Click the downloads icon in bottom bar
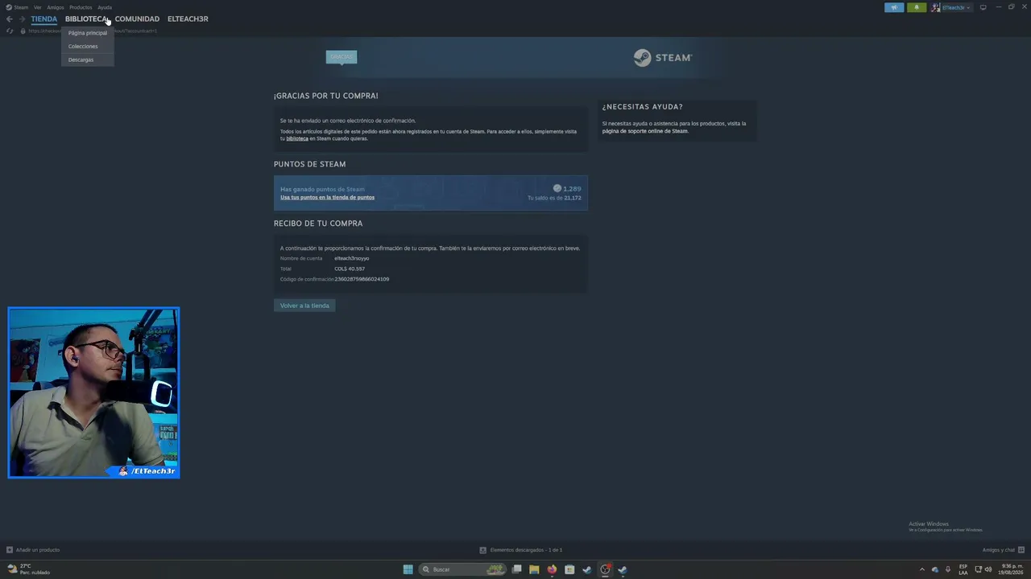The height and width of the screenshot is (579, 1031). (x=482, y=550)
